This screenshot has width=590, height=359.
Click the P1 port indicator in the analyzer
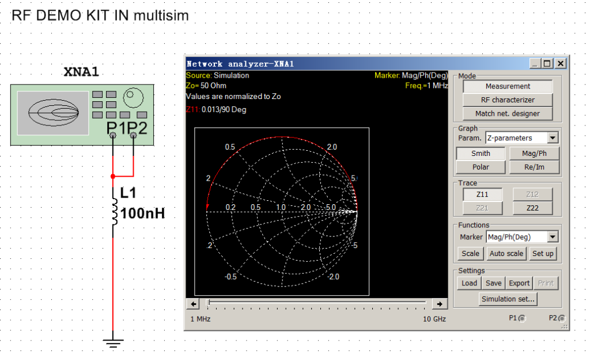522,319
